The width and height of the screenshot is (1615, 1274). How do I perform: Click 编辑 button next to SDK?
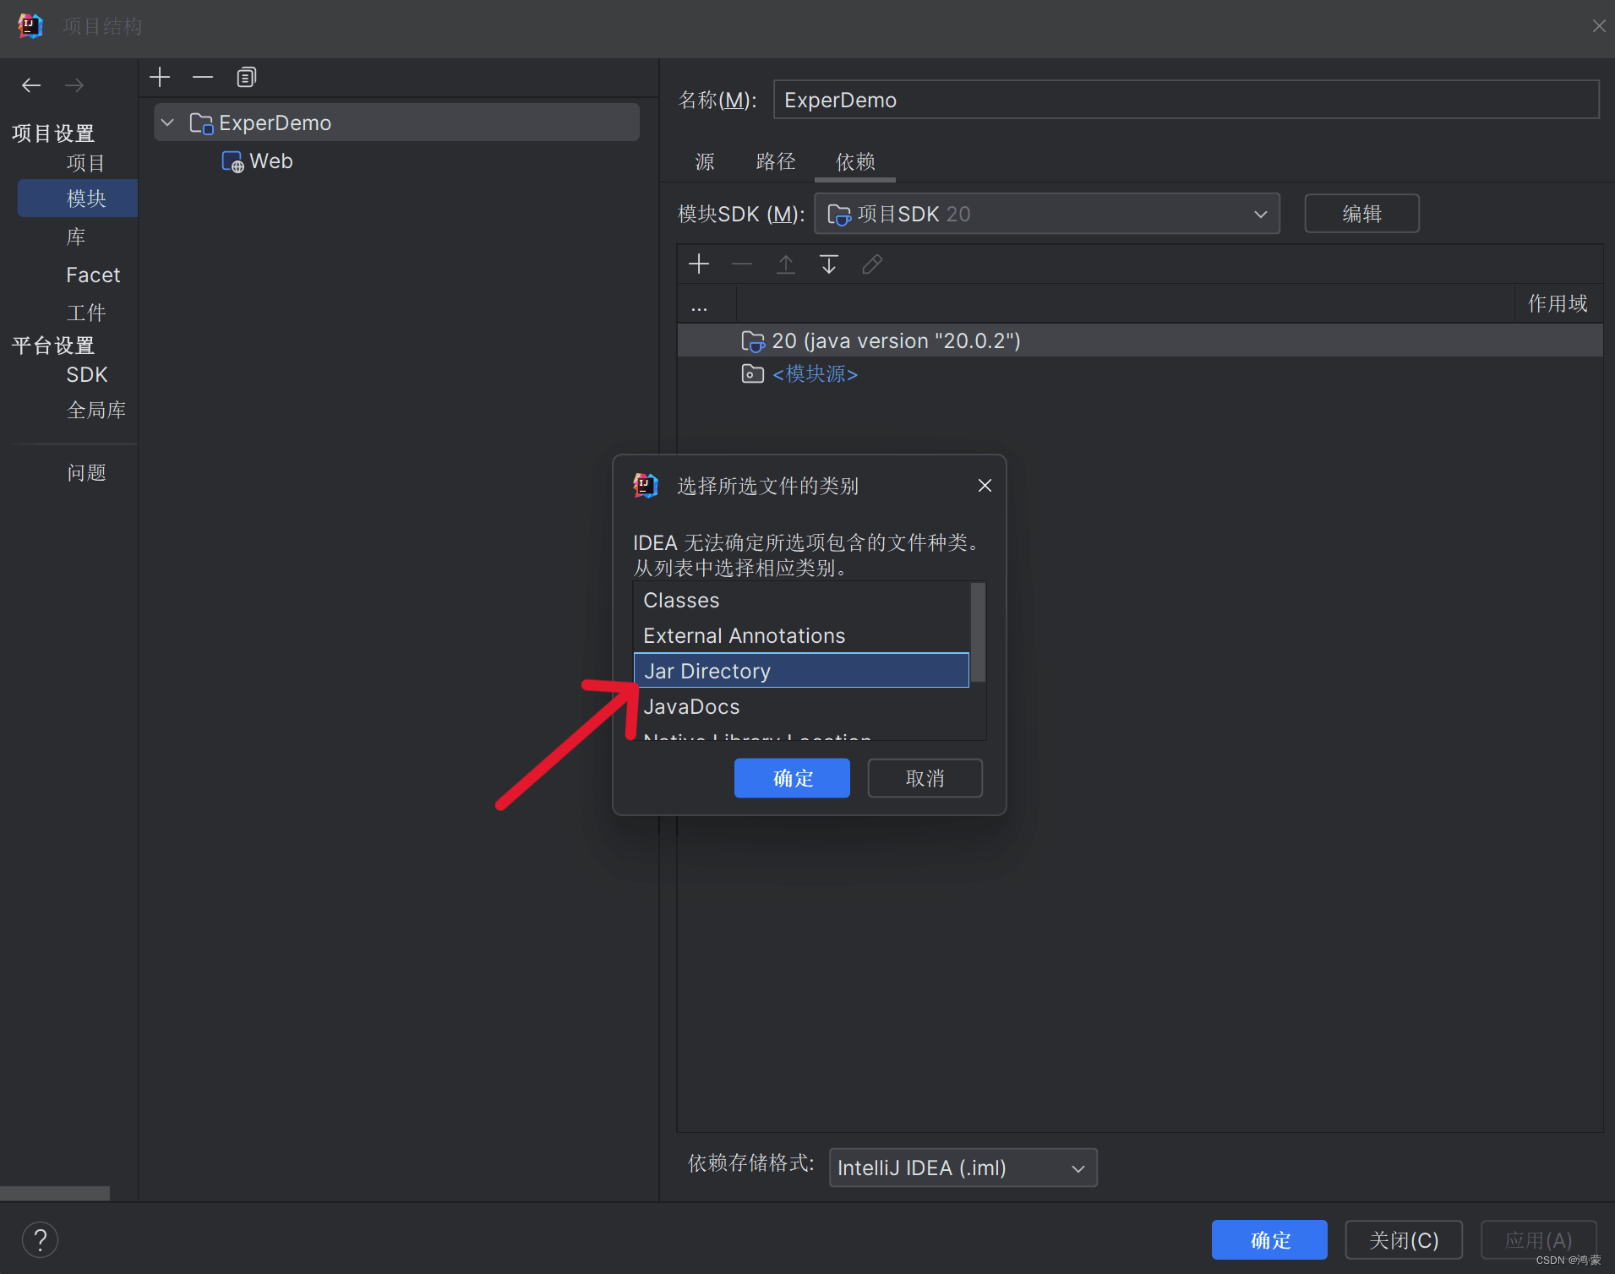pyautogui.click(x=1361, y=214)
